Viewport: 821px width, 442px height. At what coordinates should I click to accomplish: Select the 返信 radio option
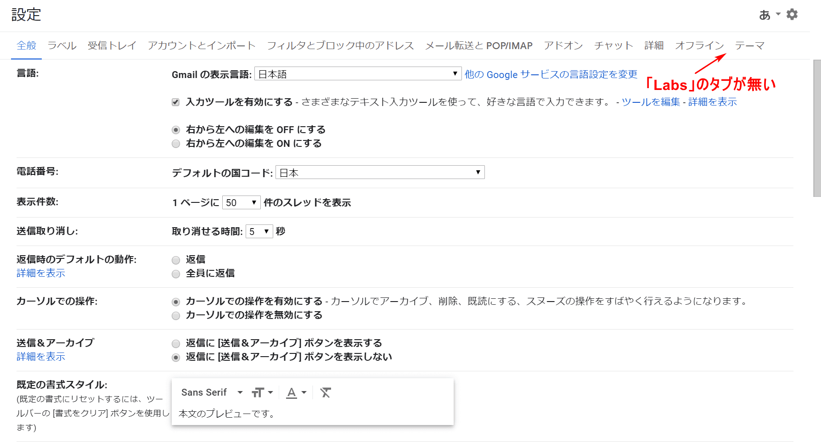pos(175,260)
